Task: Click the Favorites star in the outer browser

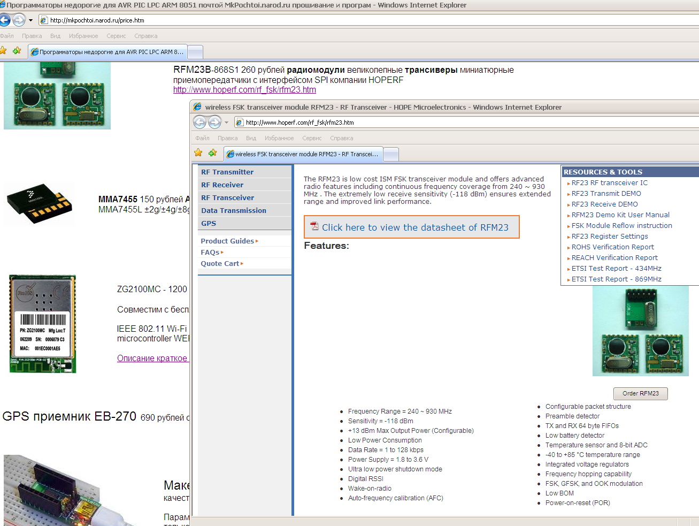Action: [x=3, y=51]
